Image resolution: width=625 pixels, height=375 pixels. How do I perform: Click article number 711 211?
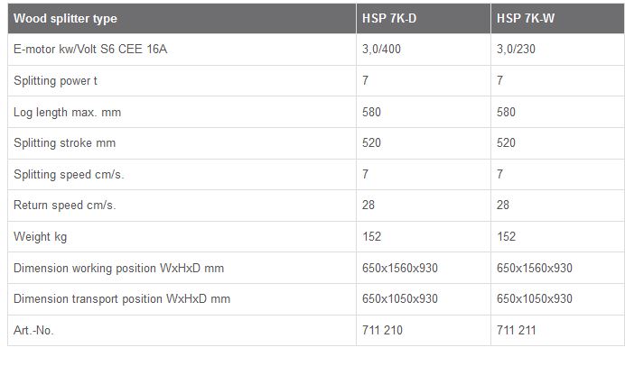click(517, 331)
